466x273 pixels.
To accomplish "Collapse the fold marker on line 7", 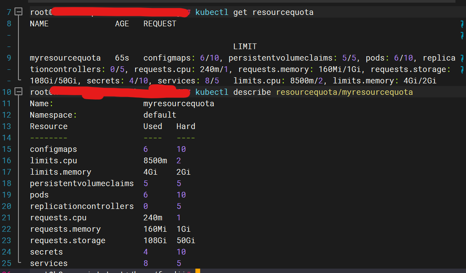I will [18, 12].
